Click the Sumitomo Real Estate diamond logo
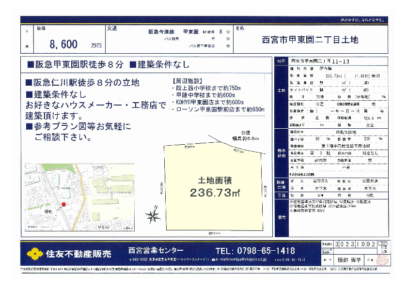Viewport: 408px width, 288px height. [x=34, y=253]
